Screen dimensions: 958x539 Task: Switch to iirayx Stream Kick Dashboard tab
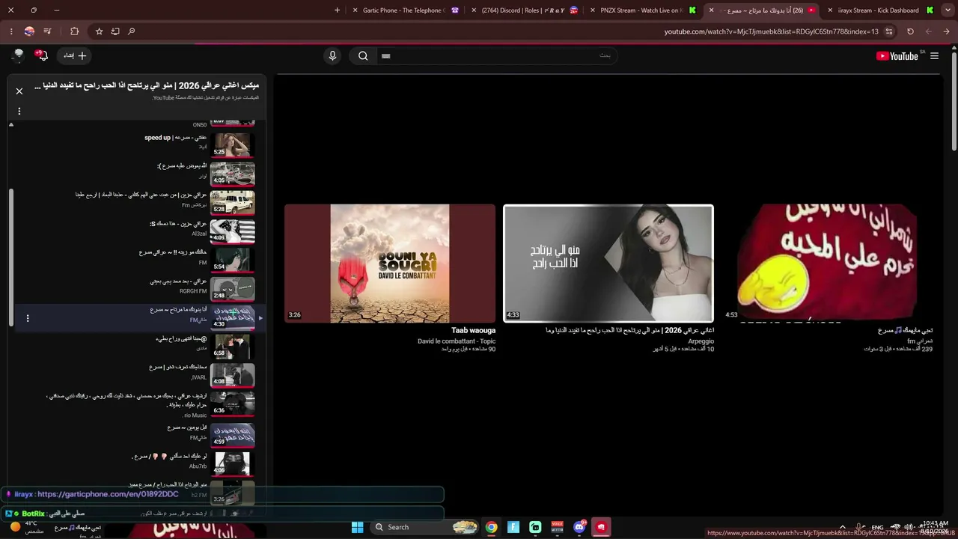point(881,10)
